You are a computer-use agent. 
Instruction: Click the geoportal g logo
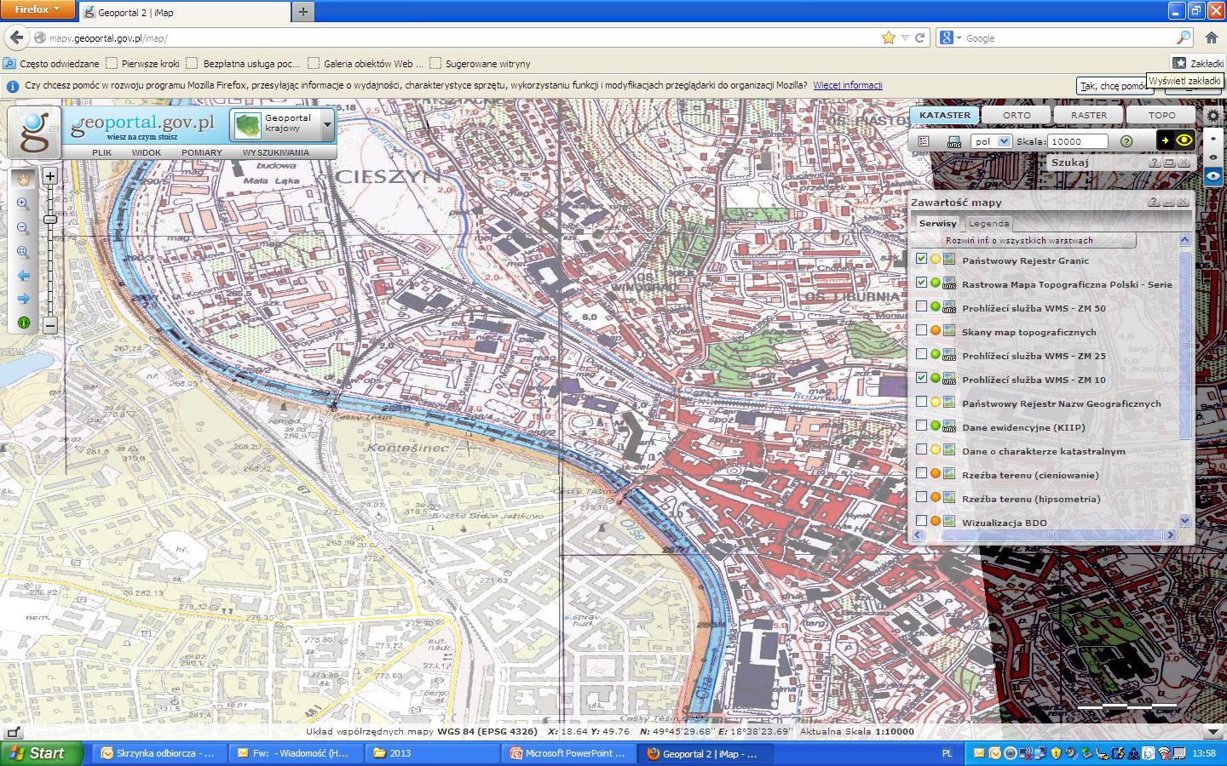click(x=34, y=132)
